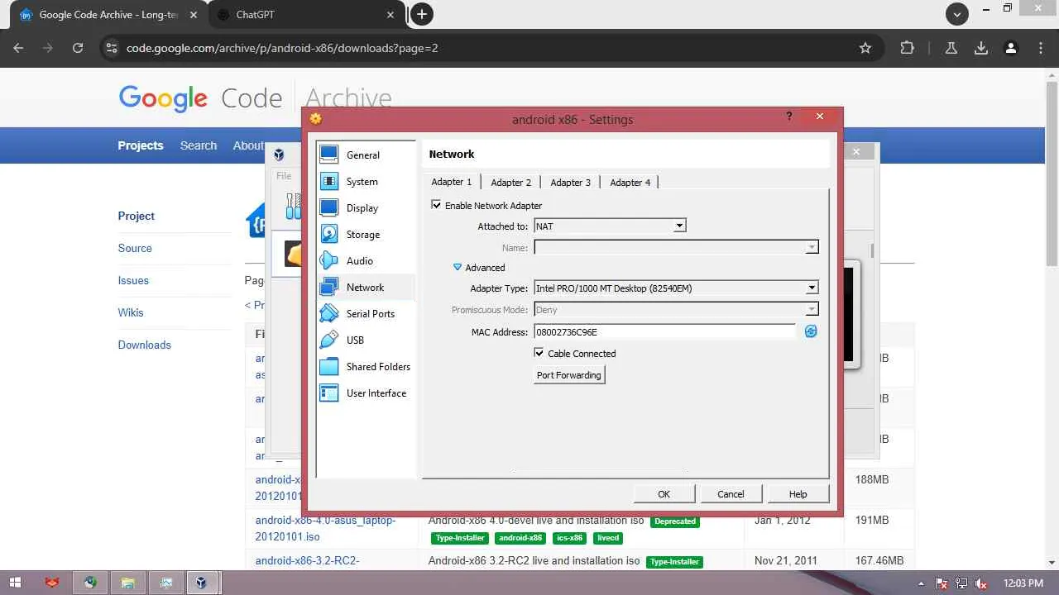The width and height of the screenshot is (1059, 595).
Task: Open File Explorer from the taskbar
Action: pos(127,583)
